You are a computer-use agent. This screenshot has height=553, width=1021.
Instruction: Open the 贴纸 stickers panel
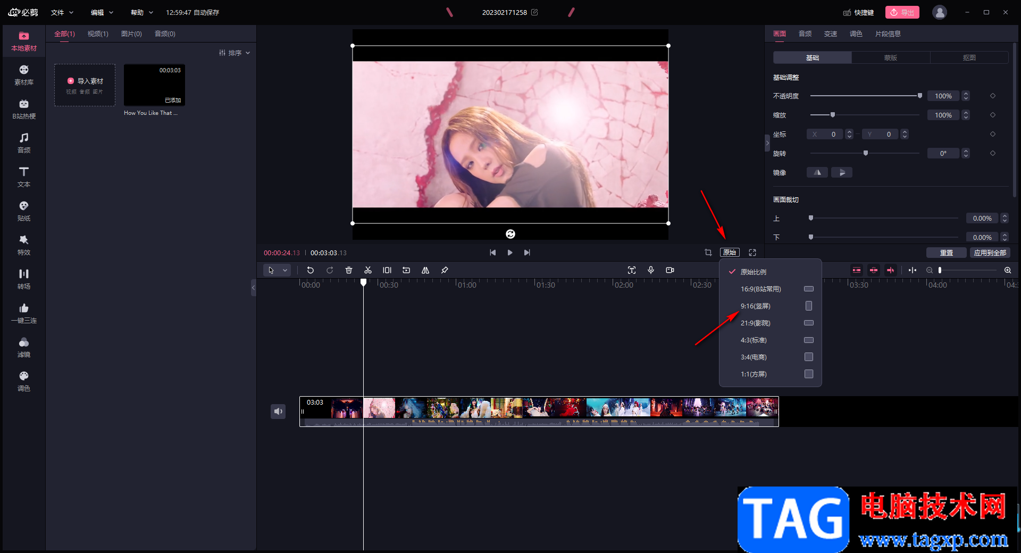pyautogui.click(x=24, y=212)
